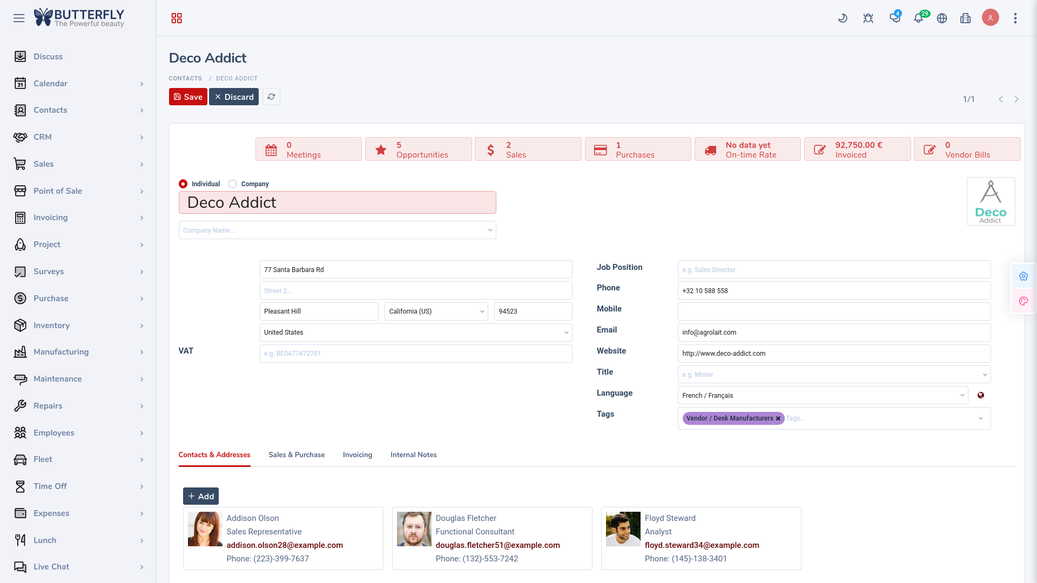
Task: Click the Discard button
Action: pos(234,97)
